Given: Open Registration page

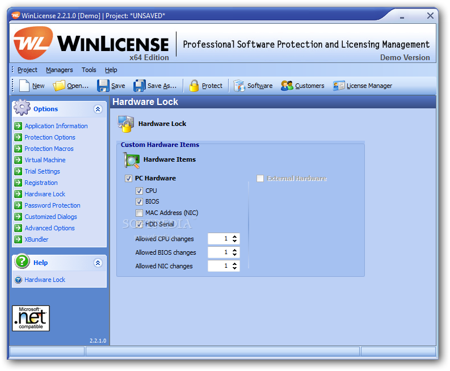Looking at the screenshot, I should click(41, 183).
